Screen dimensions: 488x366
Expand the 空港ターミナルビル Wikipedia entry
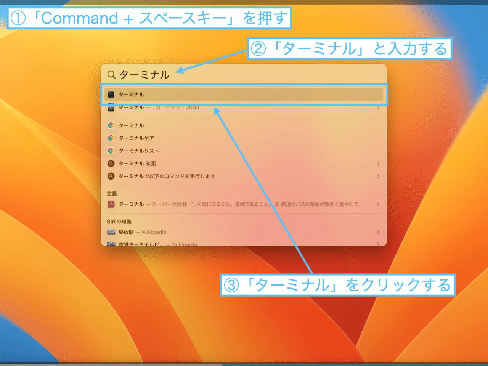tap(378, 243)
